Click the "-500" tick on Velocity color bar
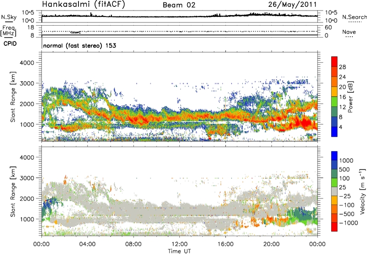This screenshot has height=254, width=367. [x=347, y=214]
